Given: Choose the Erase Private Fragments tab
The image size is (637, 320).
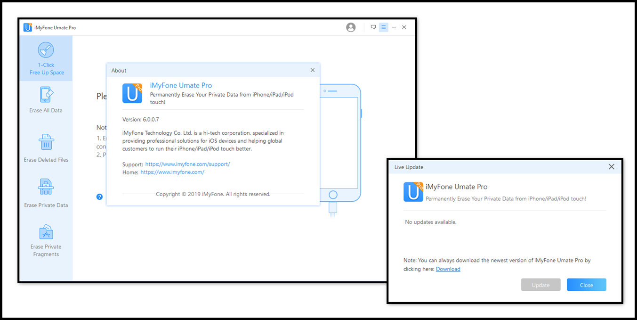Looking at the screenshot, I should (x=46, y=240).
